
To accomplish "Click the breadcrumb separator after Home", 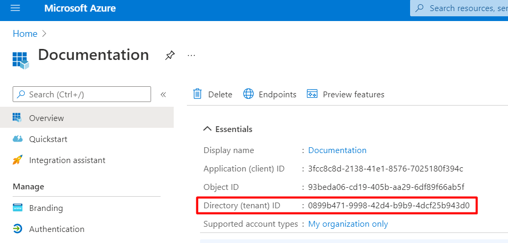I will (44, 34).
